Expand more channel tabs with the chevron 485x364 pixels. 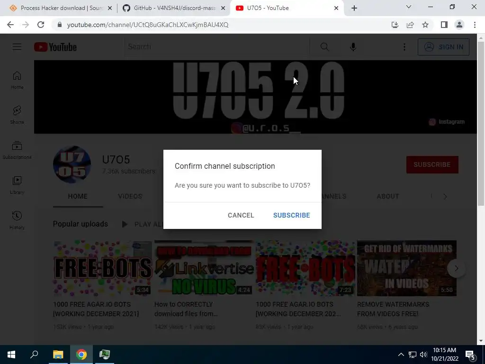(445, 197)
